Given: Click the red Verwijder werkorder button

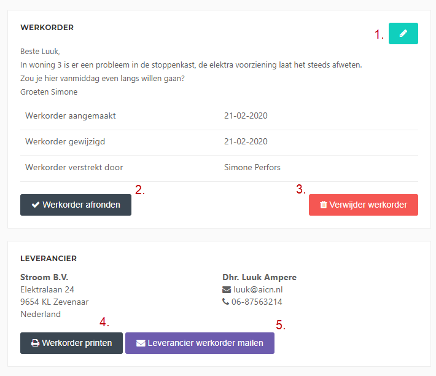Looking at the screenshot, I should coord(364,205).
